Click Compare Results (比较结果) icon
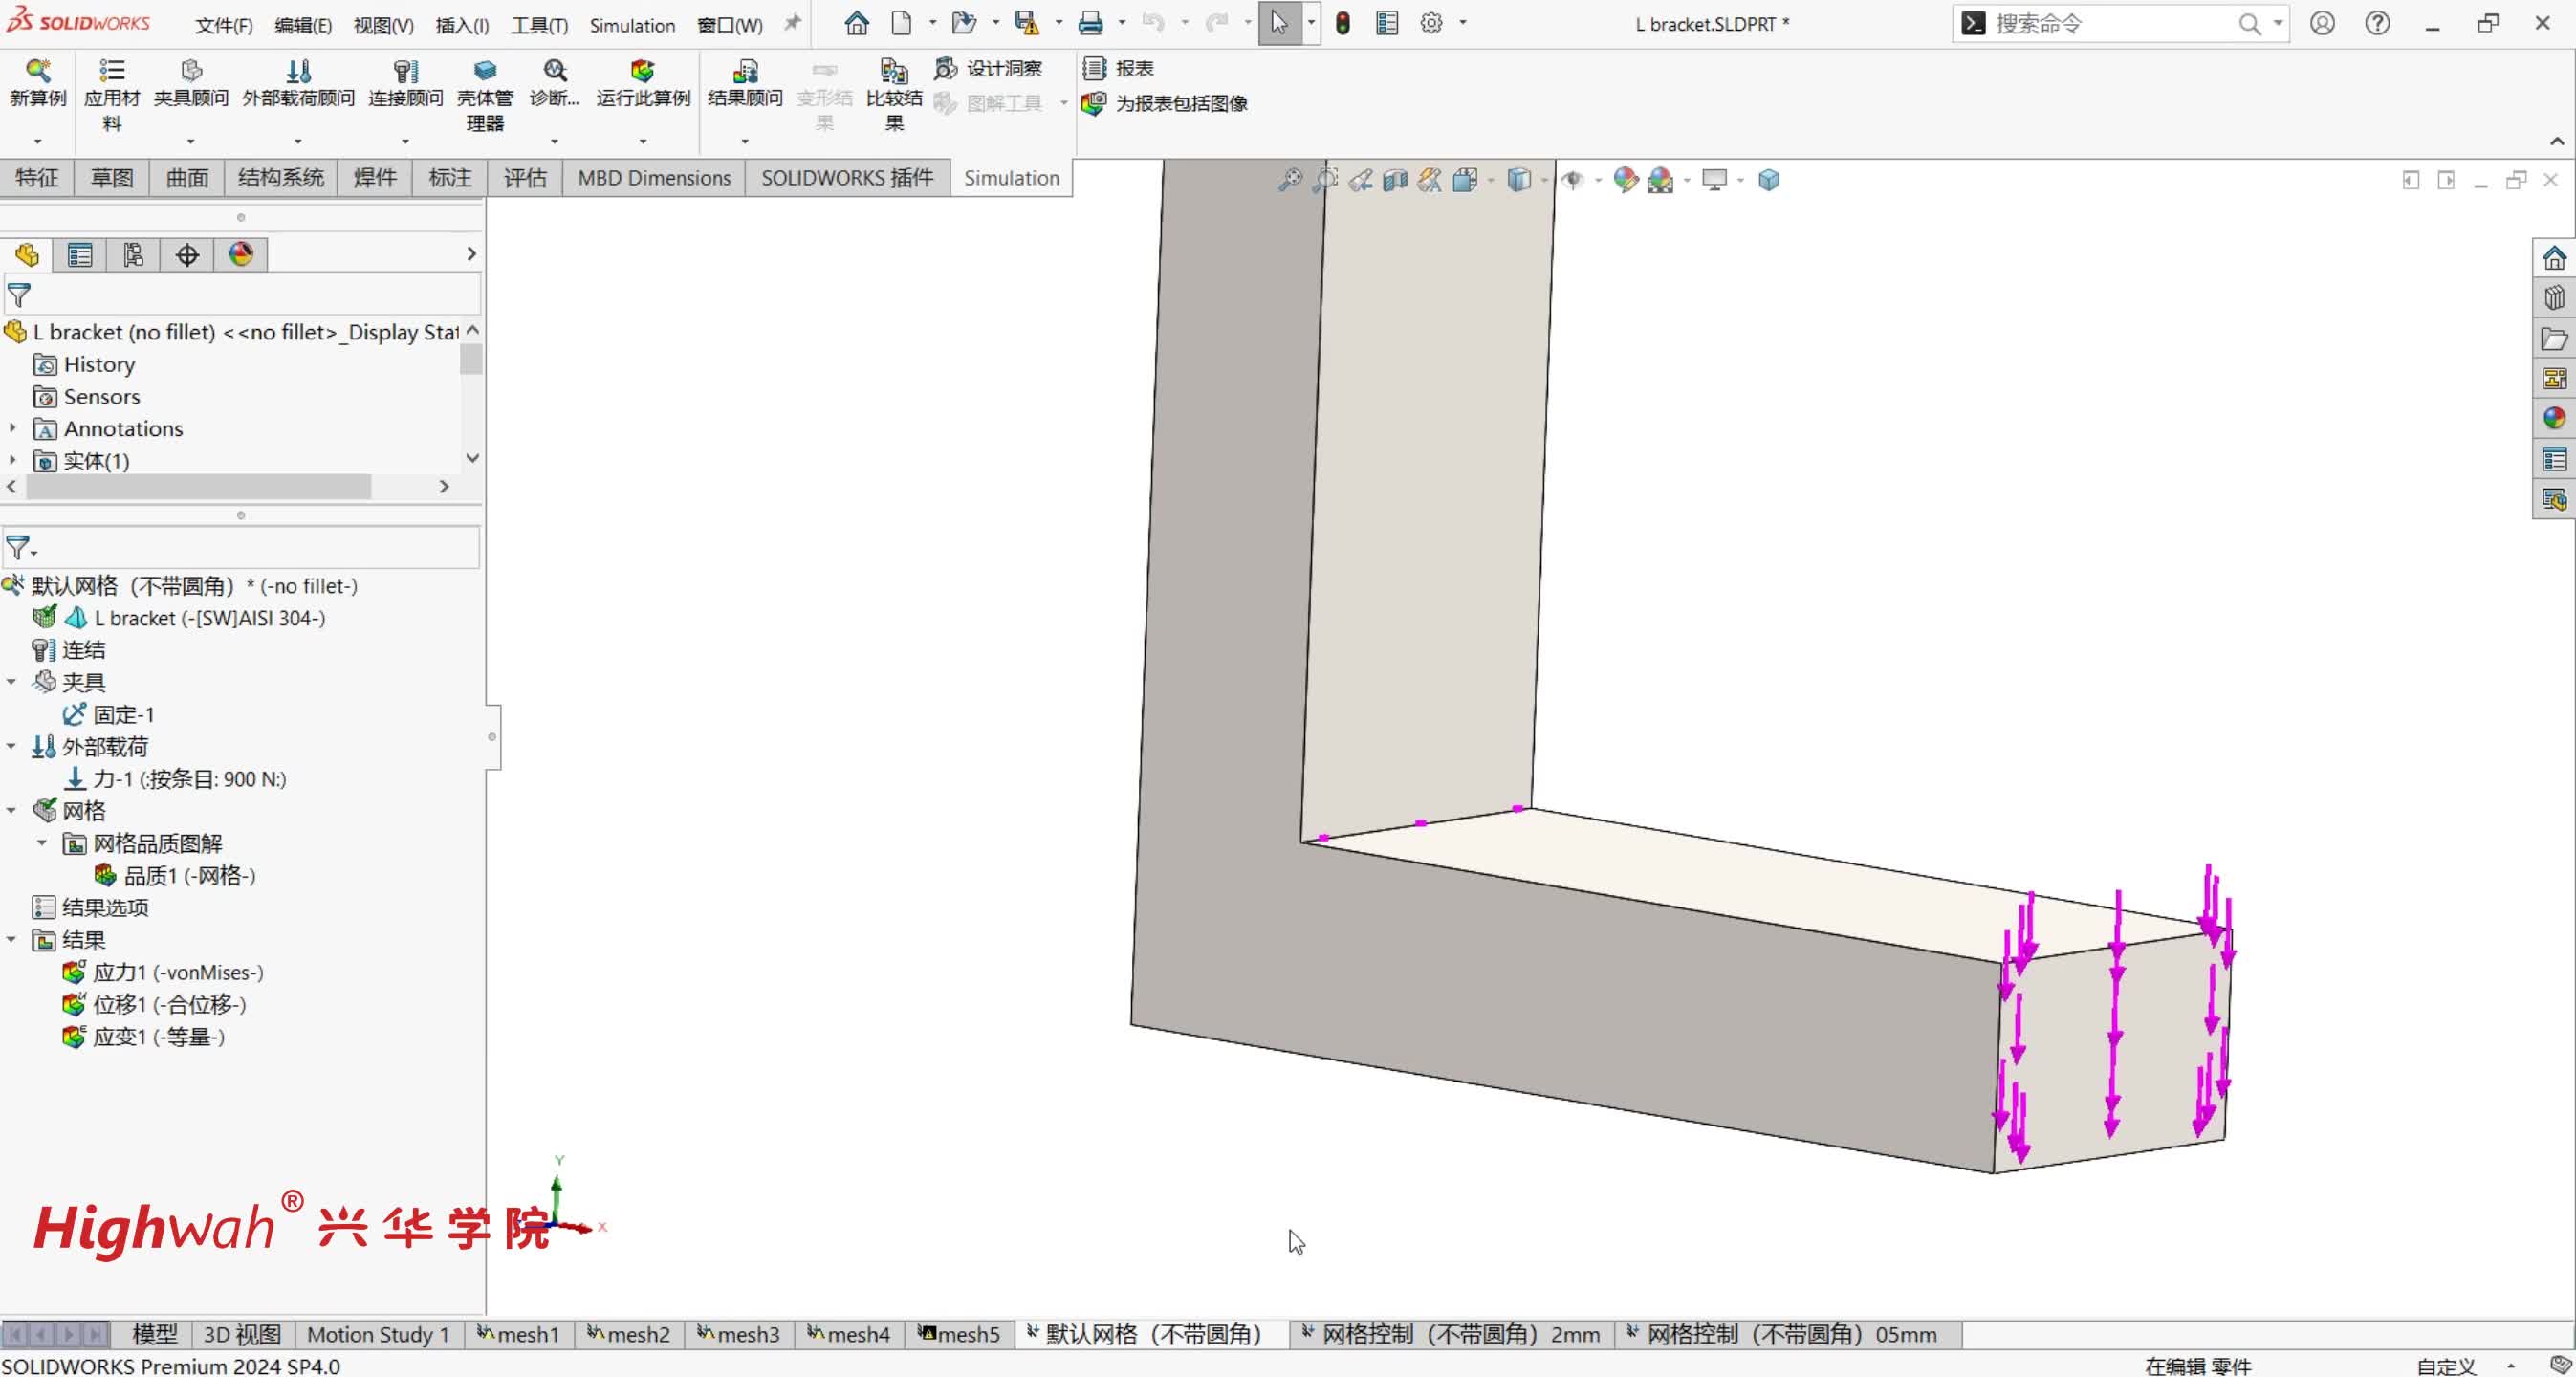This screenshot has height=1377, width=2576. point(893,73)
